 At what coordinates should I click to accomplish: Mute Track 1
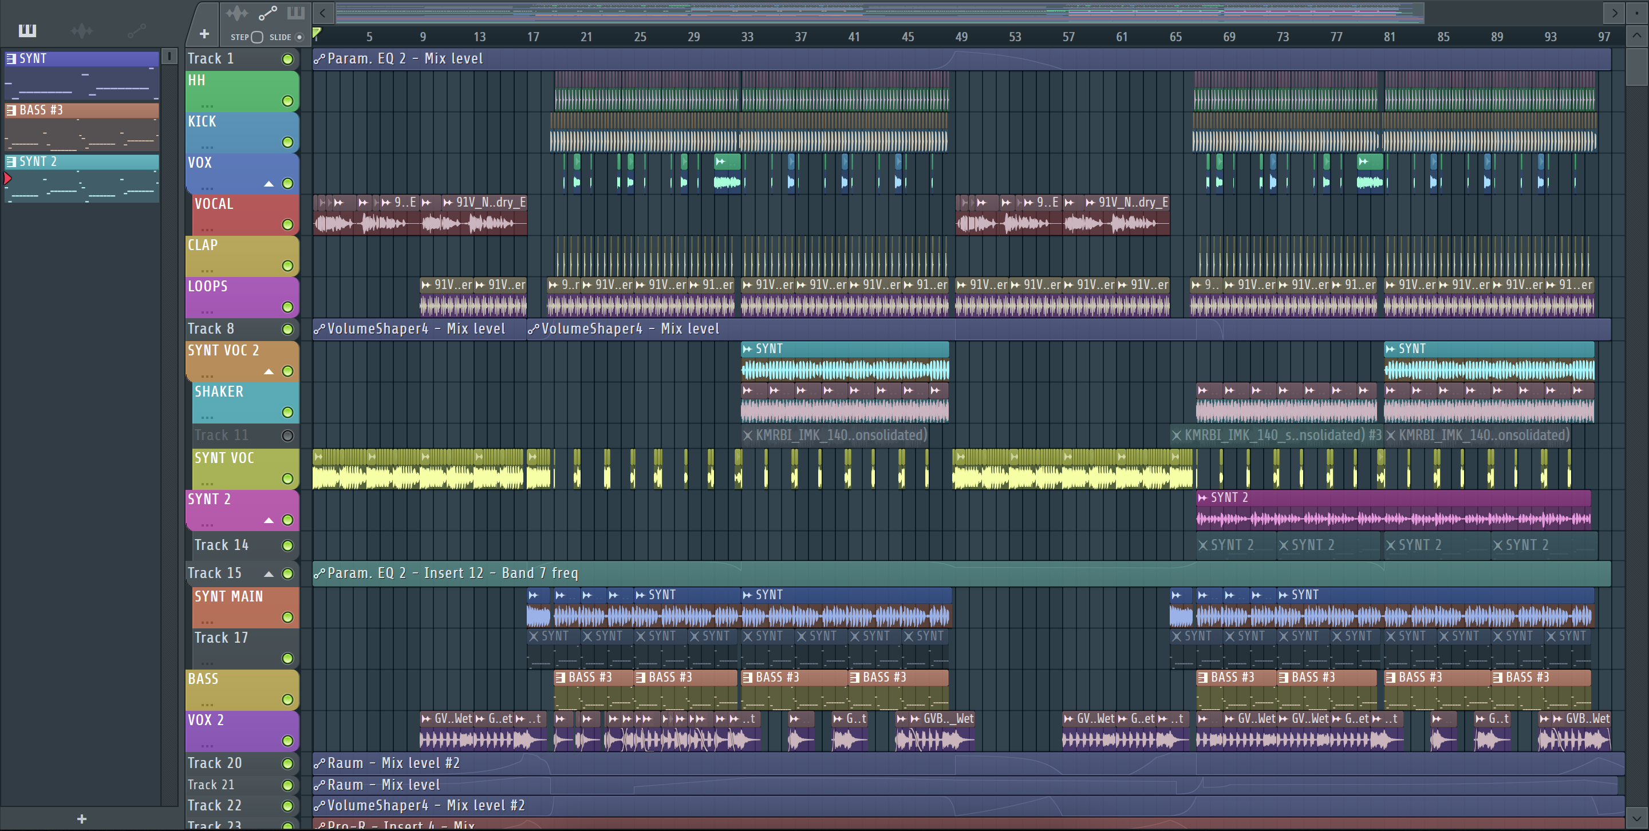[x=287, y=59]
